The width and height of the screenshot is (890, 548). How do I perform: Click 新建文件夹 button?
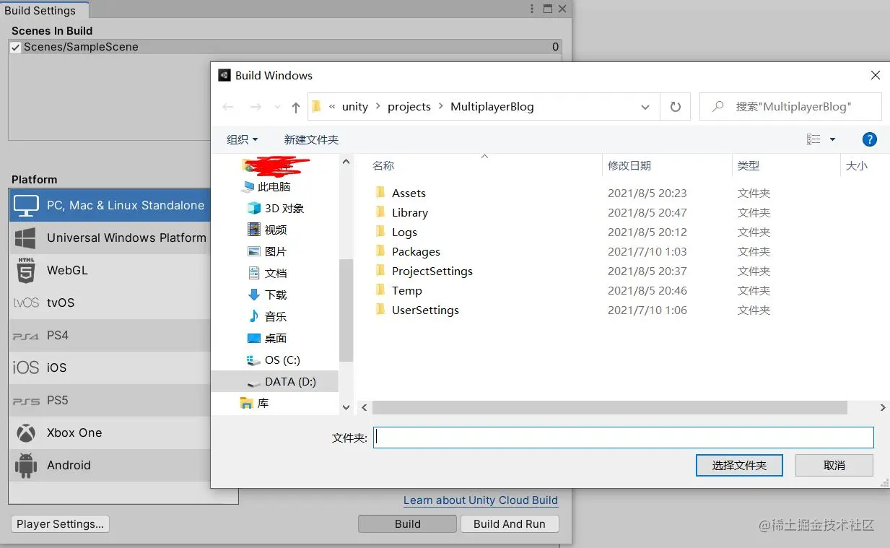point(311,139)
